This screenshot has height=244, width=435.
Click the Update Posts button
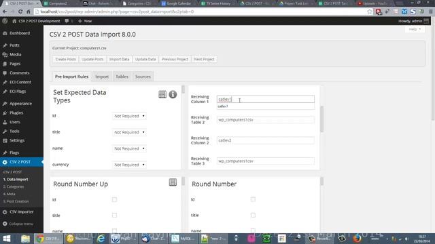pos(92,59)
